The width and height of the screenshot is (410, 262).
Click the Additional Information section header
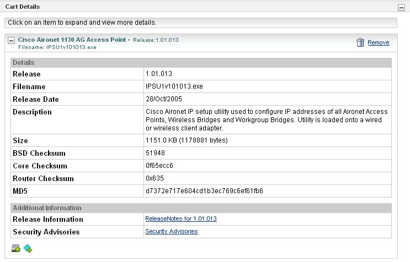click(47, 208)
